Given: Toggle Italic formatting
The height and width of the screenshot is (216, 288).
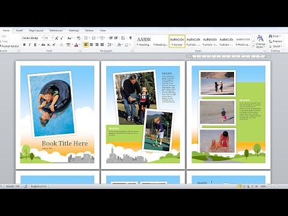Looking at the screenshot, I should click(x=29, y=44).
